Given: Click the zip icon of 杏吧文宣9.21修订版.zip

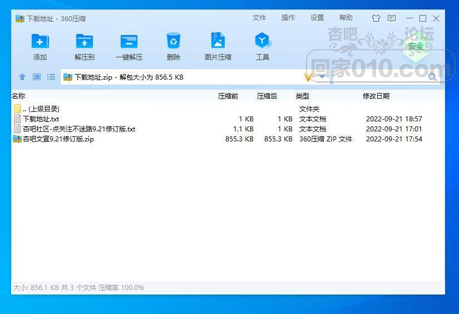Looking at the screenshot, I should pos(17,139).
